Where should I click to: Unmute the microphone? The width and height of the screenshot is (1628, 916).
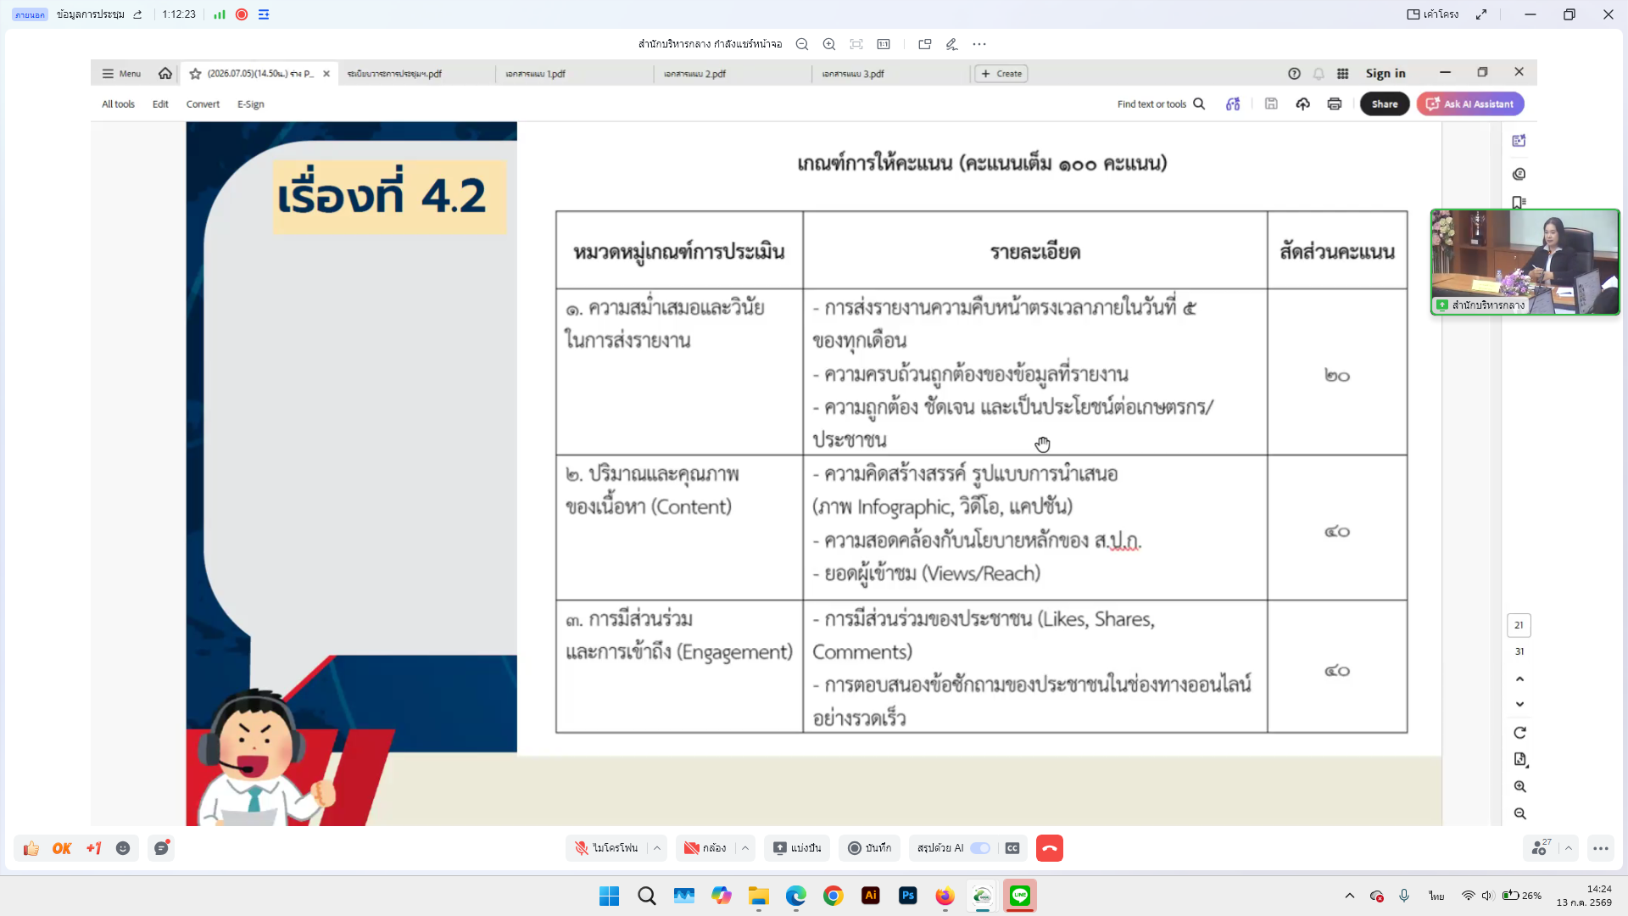point(606,848)
